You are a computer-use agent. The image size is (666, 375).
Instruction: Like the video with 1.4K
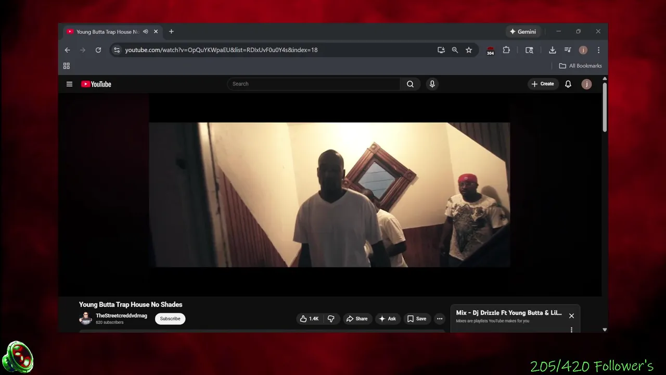click(309, 319)
